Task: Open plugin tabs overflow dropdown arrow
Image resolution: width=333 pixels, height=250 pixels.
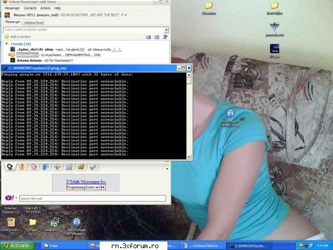Action: click(x=167, y=169)
